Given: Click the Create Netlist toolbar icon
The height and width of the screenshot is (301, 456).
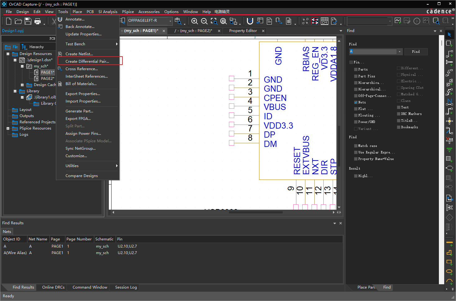Looking at the screenshot, I should tap(269, 21).
